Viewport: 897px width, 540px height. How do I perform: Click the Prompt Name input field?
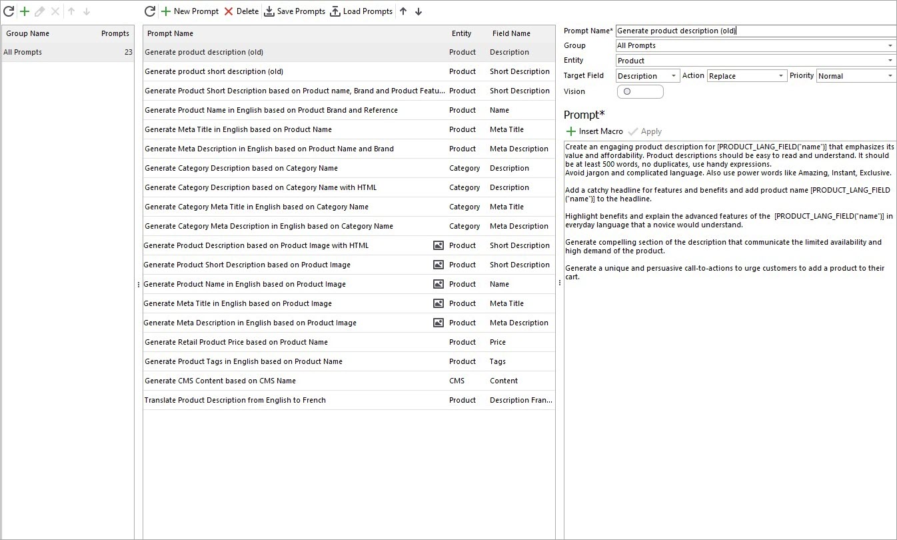coord(756,31)
